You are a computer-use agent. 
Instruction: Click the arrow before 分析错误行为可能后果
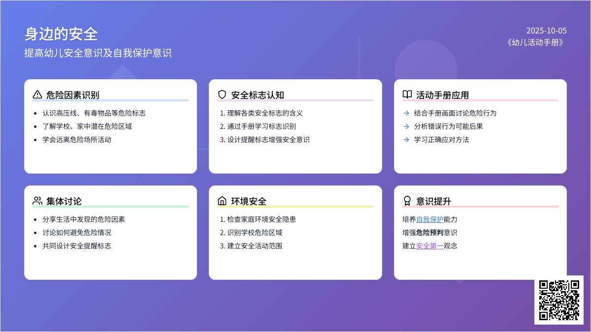pyautogui.click(x=406, y=126)
